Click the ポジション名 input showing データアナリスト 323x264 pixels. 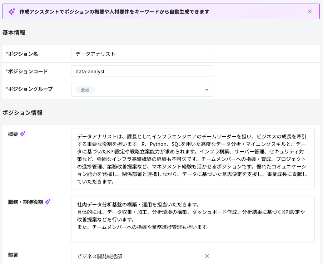pyautogui.click(x=142, y=53)
